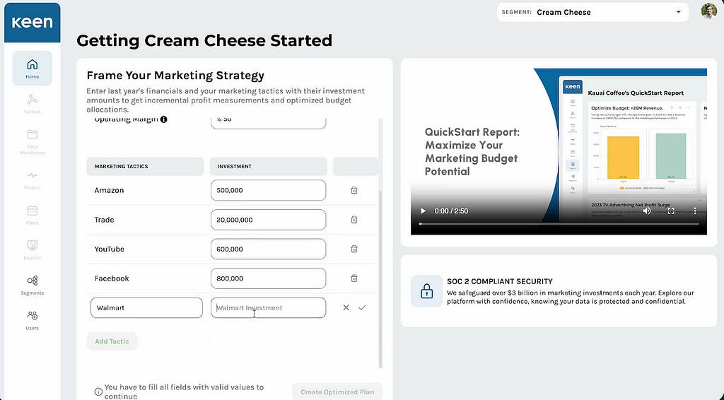The image size is (724, 400).
Task: Click the Operating Margin percent field
Action: click(x=268, y=122)
